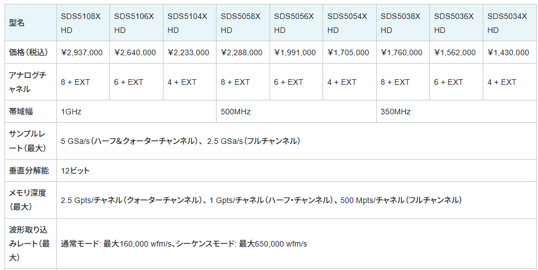Click the SDS5034X HD model cell
The height and width of the screenshot is (270, 538).
pyautogui.click(x=507, y=23)
